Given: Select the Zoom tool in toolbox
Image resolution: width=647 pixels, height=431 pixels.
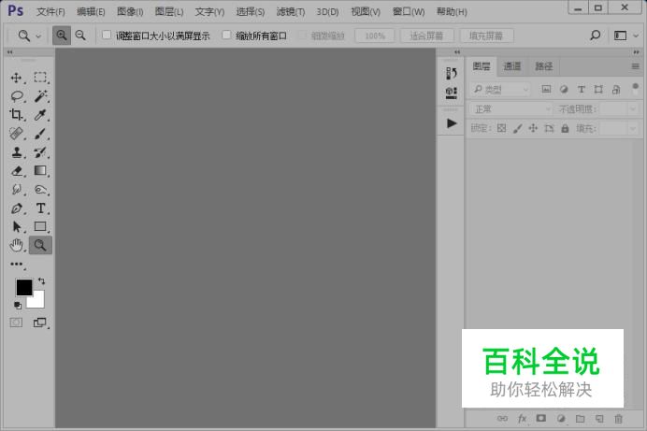Looking at the screenshot, I should coord(40,245).
